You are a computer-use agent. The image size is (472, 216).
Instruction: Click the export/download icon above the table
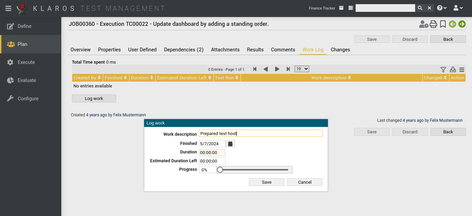coord(453,69)
